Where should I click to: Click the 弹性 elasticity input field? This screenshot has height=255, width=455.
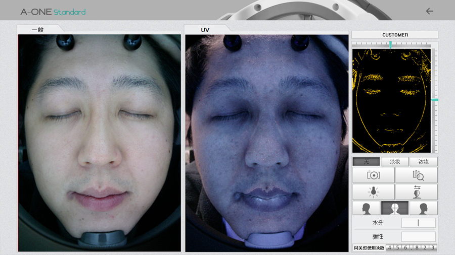418,236
